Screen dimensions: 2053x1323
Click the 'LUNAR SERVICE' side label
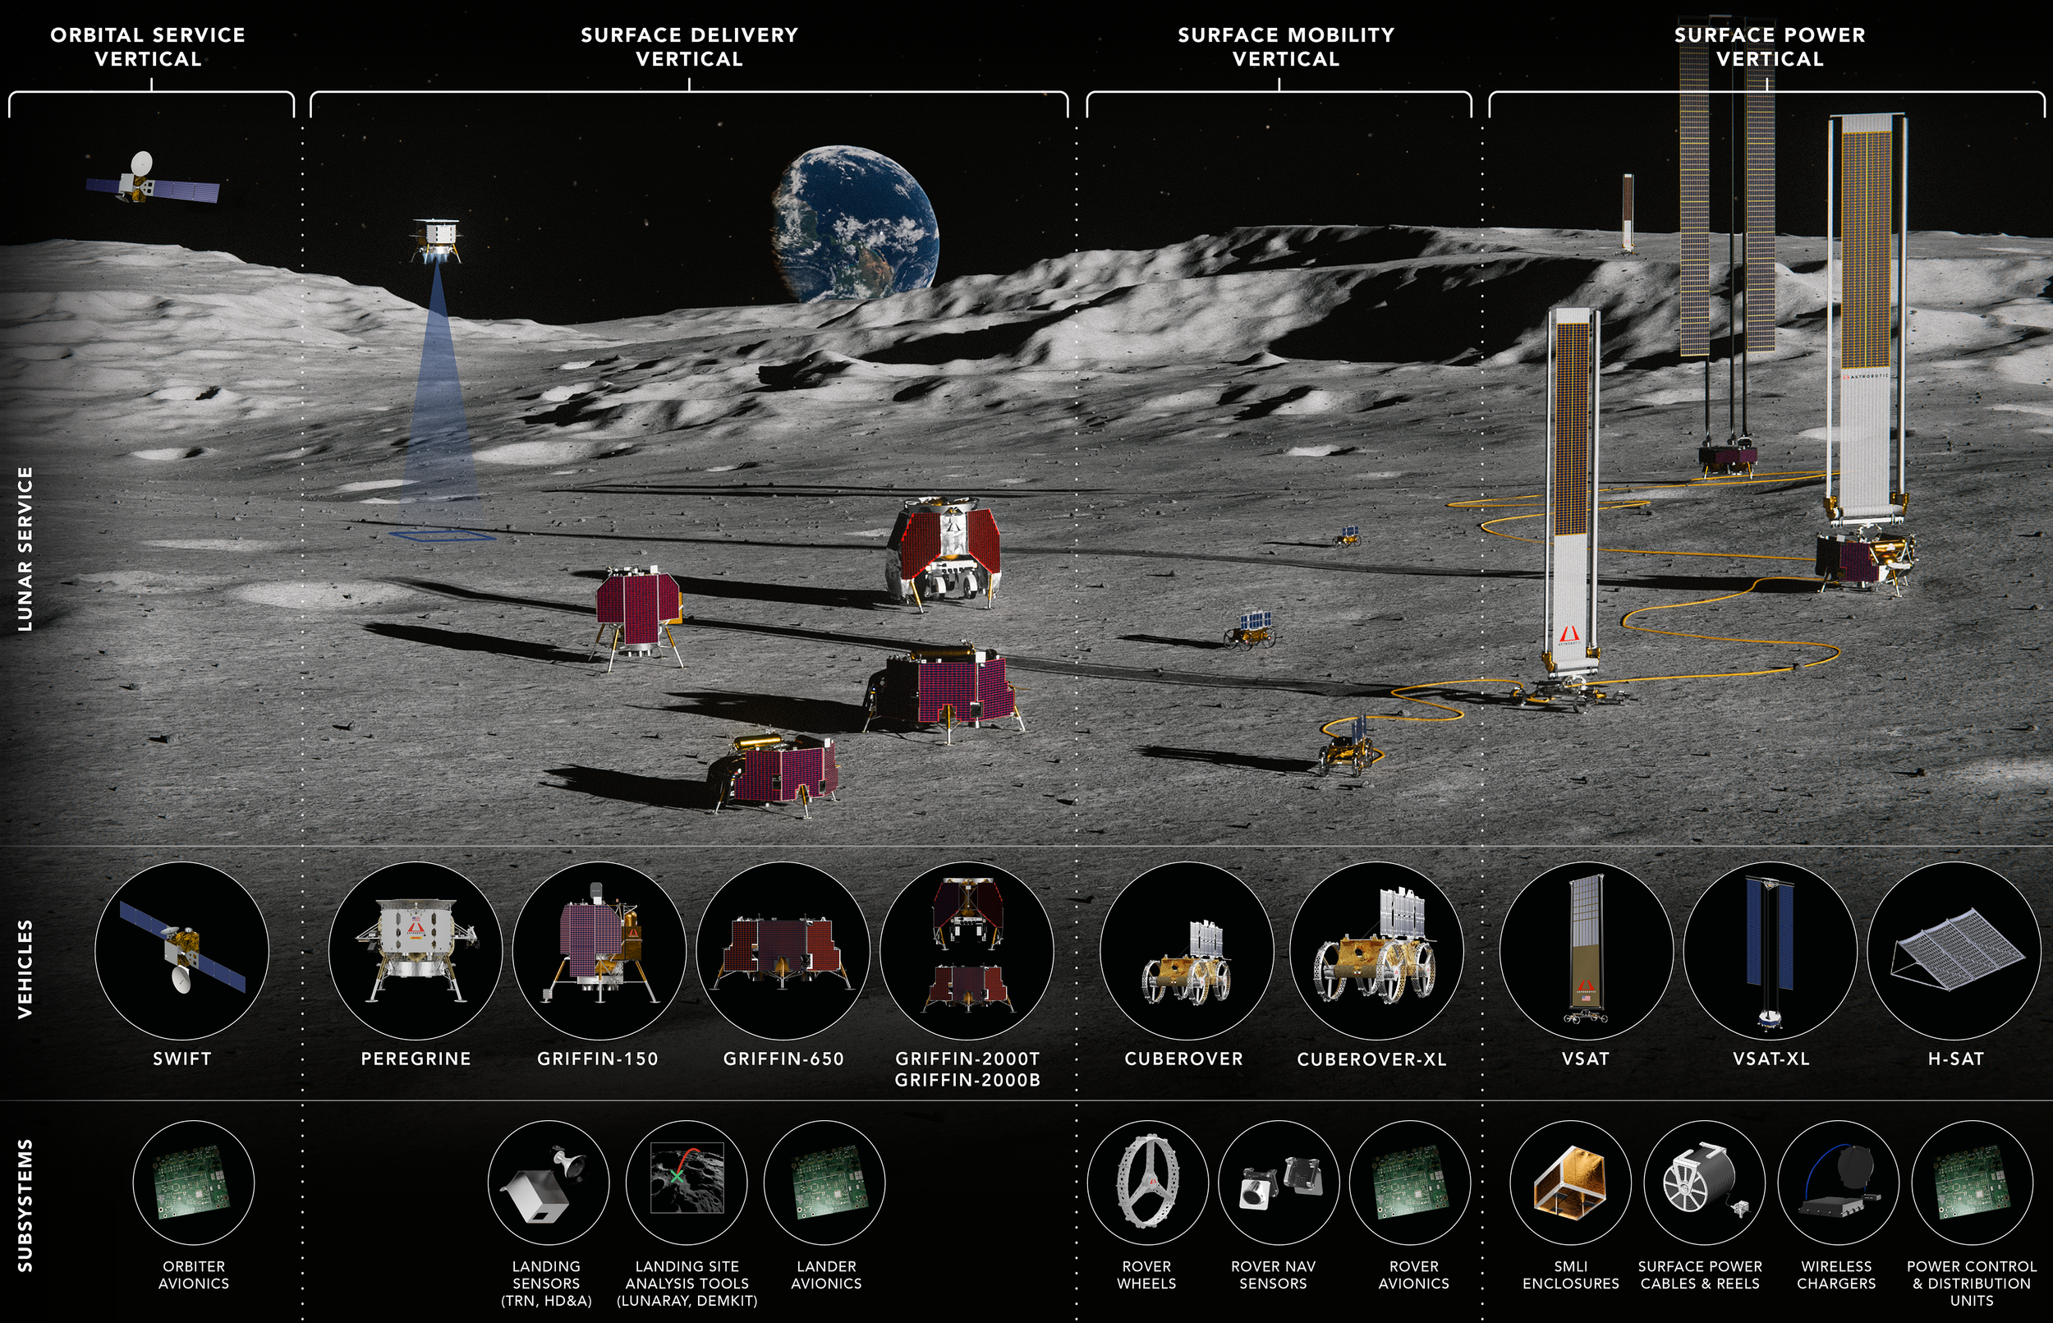click(x=25, y=549)
